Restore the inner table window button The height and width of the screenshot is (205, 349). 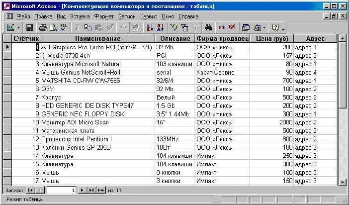[x=334, y=16]
